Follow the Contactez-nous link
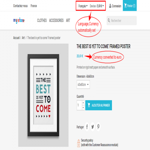This screenshot has height=150, width=150. (20, 6)
